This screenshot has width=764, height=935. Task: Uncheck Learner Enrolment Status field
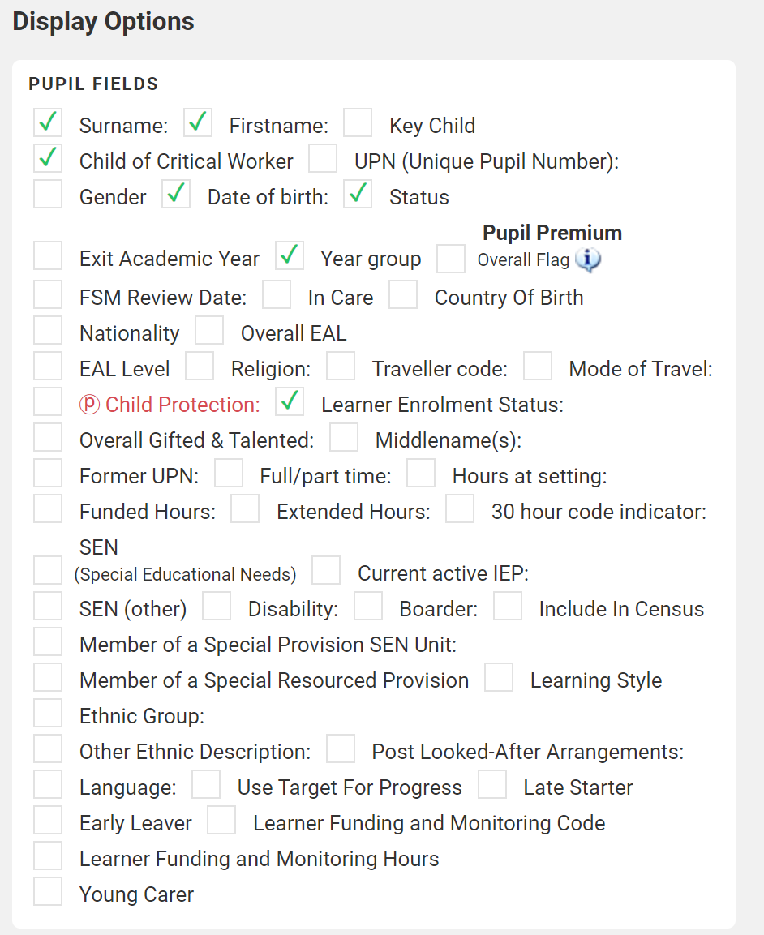[289, 401]
